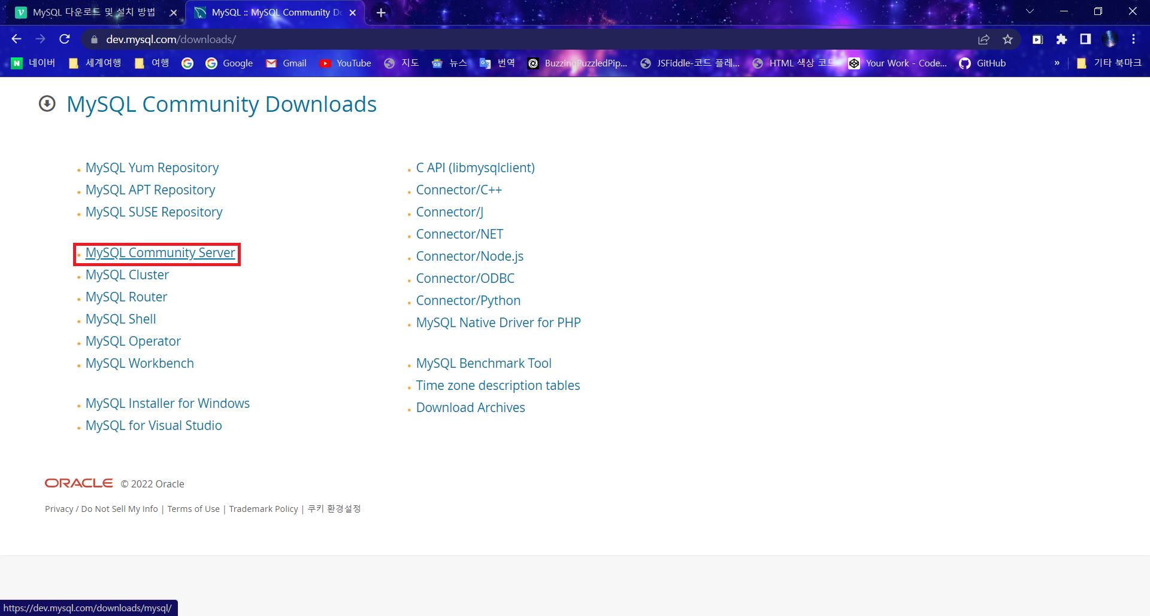
Task: Open MySQL Community Server link
Action: pos(161,252)
